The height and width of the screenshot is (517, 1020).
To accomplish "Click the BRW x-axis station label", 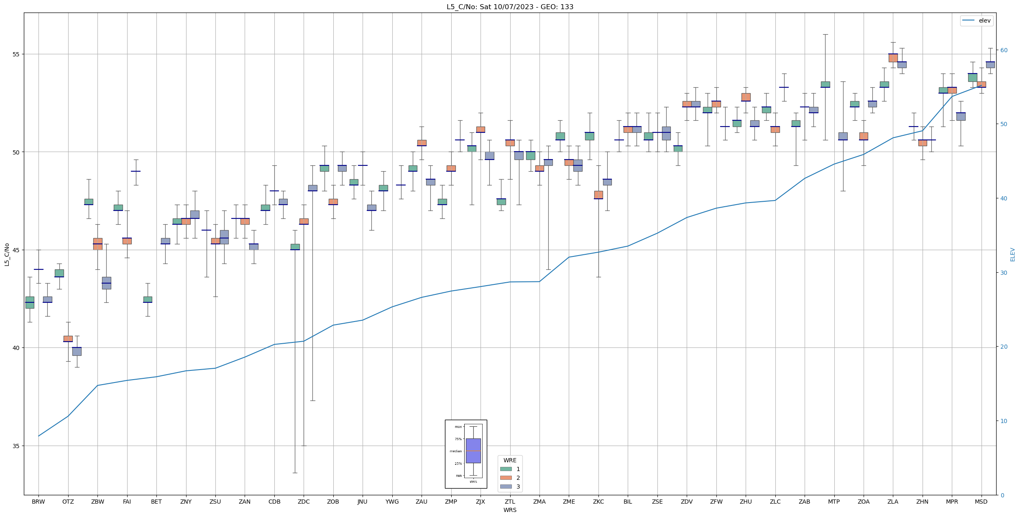I will [x=38, y=502].
